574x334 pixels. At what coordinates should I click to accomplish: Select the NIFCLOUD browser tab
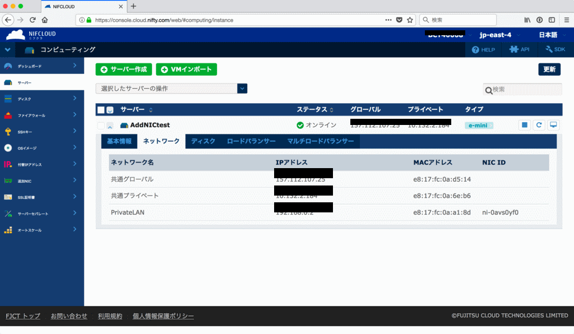point(84,7)
